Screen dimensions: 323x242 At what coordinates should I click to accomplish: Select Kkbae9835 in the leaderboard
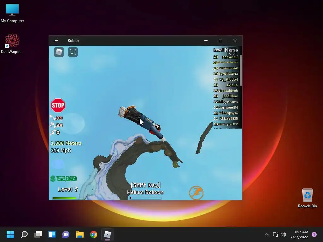click(x=229, y=118)
